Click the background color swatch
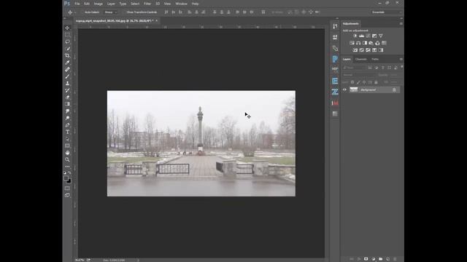 click(x=69, y=181)
